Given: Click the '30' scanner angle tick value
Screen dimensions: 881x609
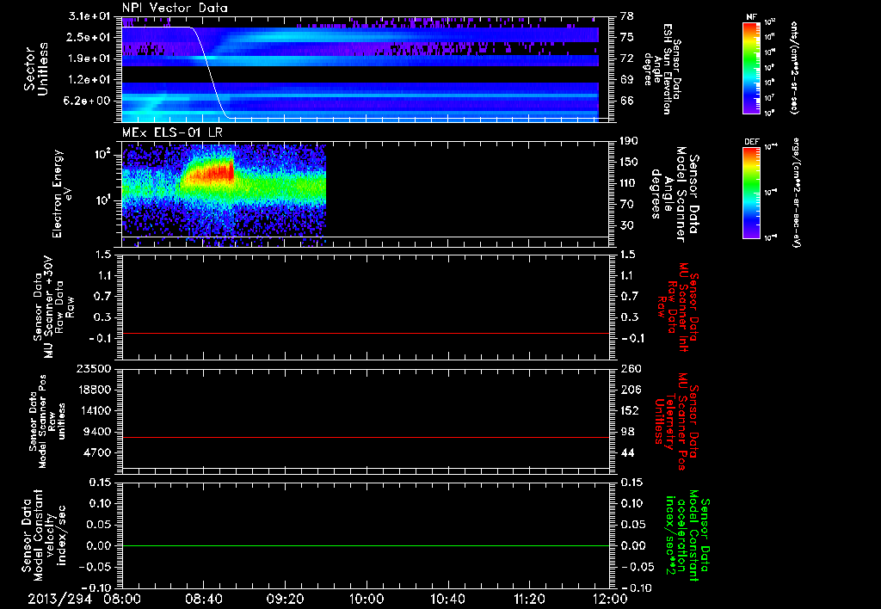Looking at the screenshot, I should coord(627,225).
